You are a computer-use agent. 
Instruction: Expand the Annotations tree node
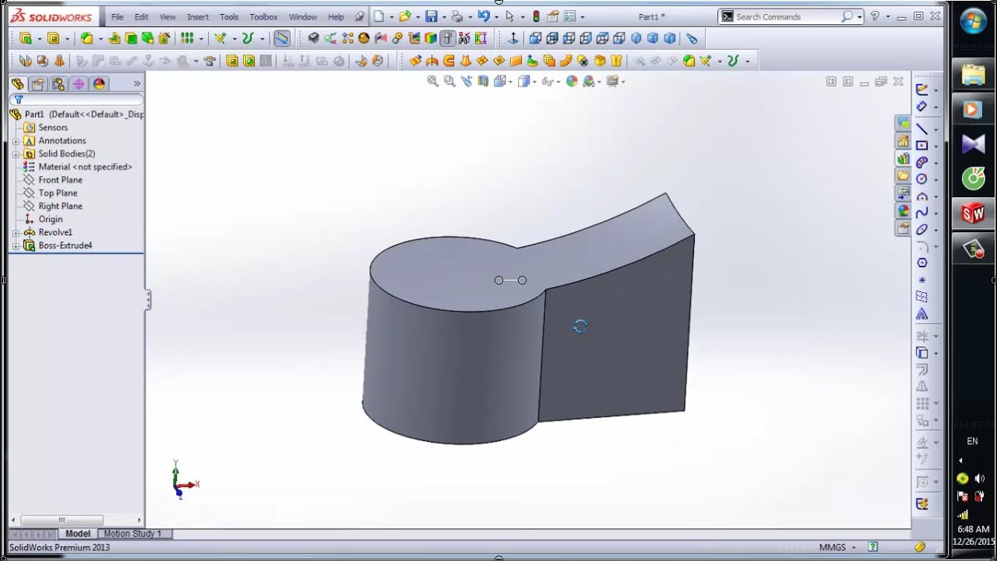pos(16,141)
